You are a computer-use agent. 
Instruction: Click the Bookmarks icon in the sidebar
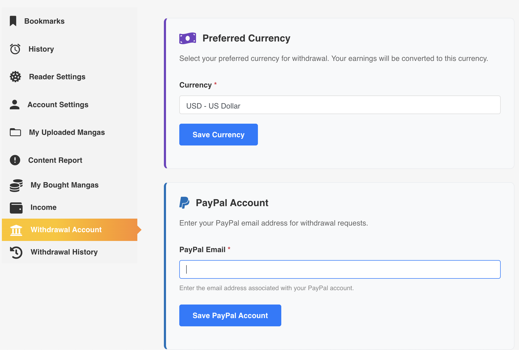click(14, 21)
